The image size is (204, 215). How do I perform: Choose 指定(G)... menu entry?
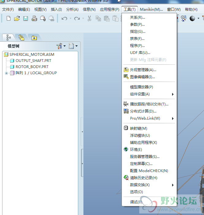[149, 32]
